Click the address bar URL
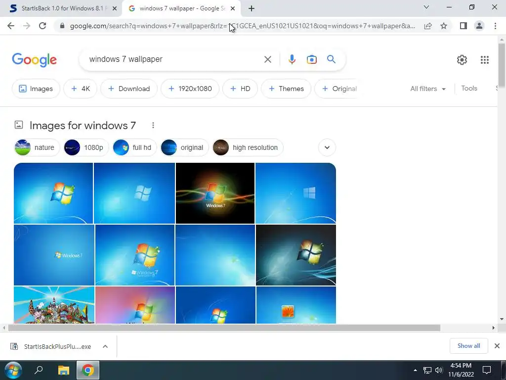 click(x=242, y=26)
